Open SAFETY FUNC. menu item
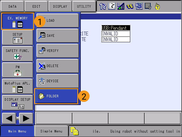 coord(18,54)
